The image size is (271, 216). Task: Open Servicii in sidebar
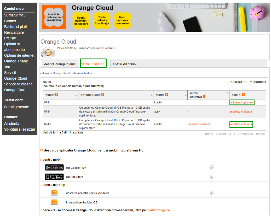(x=10, y=73)
